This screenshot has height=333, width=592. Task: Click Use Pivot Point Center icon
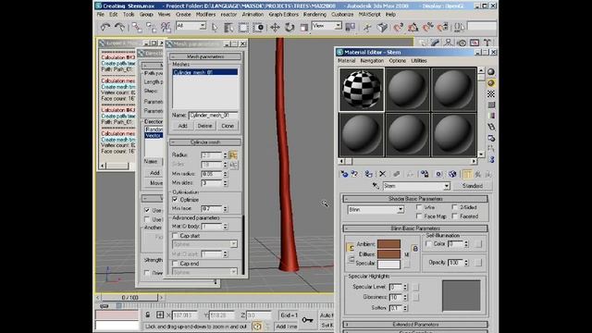pos(351,27)
